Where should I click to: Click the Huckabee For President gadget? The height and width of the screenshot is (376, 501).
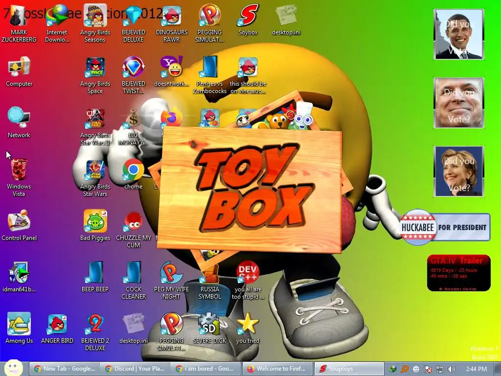pos(445,227)
